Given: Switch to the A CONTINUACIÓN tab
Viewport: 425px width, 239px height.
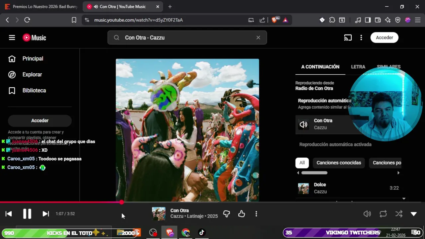Looking at the screenshot, I should 320,67.
